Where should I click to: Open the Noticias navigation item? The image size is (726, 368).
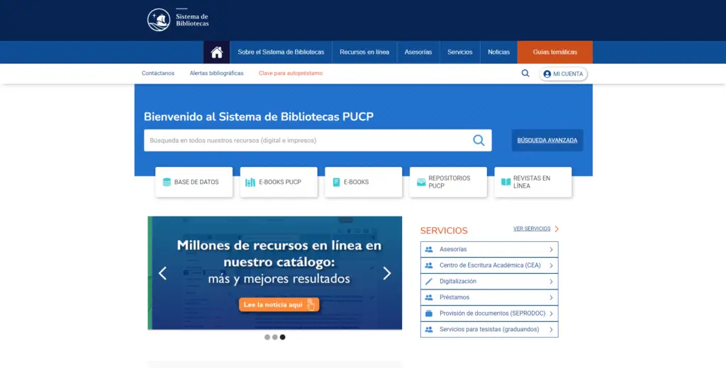coord(498,52)
